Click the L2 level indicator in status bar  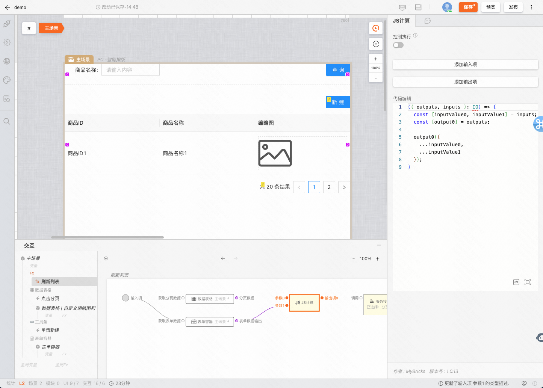[x=22, y=383]
